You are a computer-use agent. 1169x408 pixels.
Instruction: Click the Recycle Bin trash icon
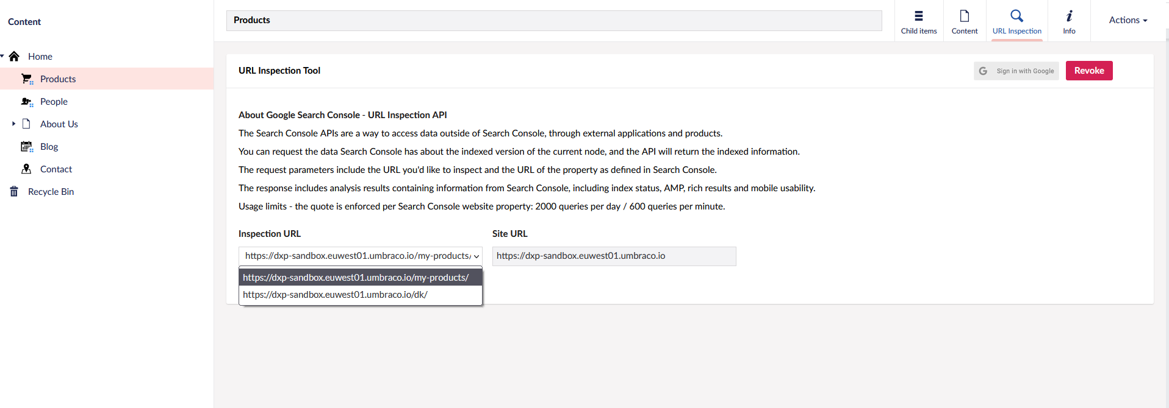tap(14, 192)
